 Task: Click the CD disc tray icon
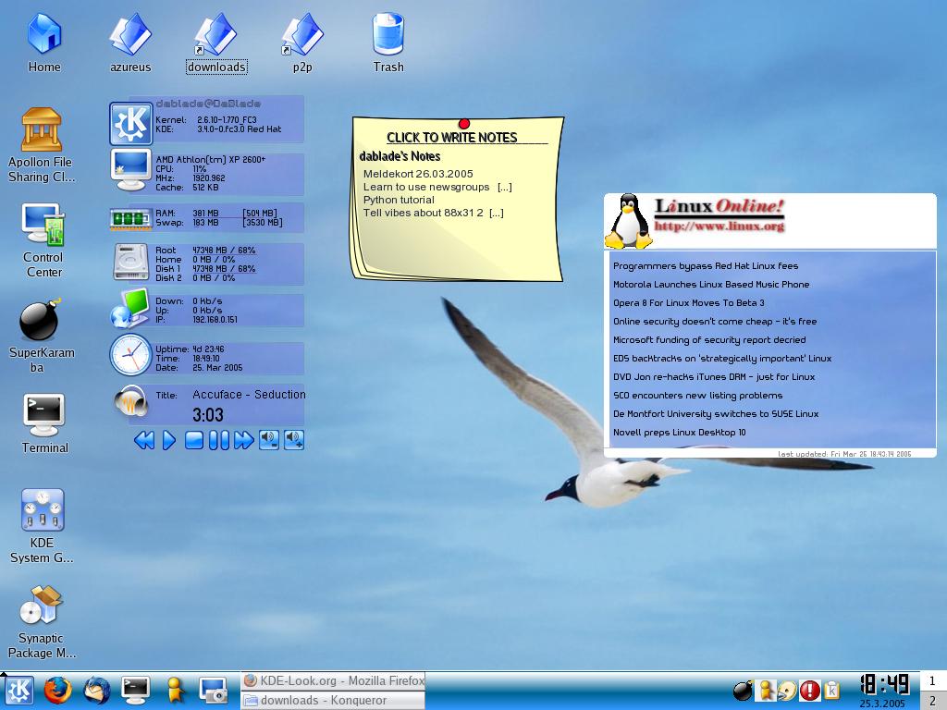(x=787, y=690)
